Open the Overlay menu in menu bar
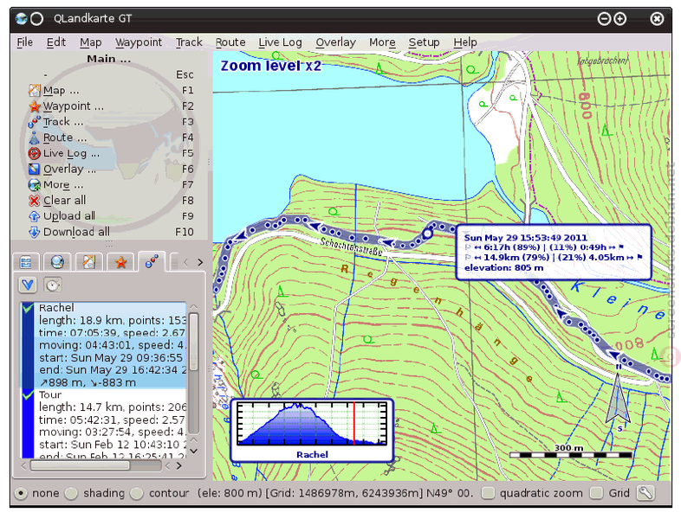The width and height of the screenshot is (681, 519). click(335, 42)
